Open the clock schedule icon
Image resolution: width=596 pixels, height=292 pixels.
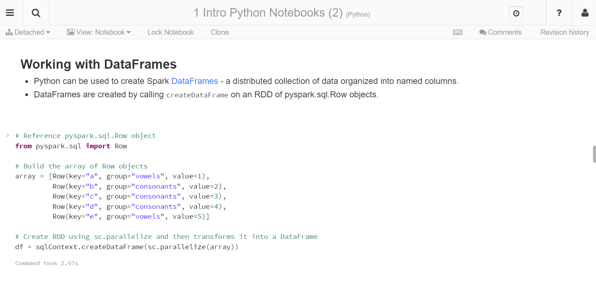(x=516, y=13)
